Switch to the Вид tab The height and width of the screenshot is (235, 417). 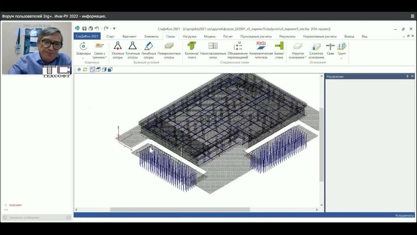[365, 37]
